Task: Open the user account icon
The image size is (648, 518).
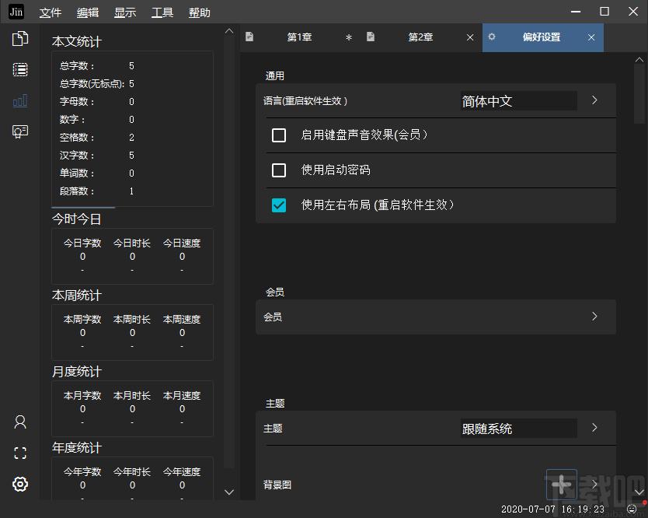Action: [x=20, y=422]
